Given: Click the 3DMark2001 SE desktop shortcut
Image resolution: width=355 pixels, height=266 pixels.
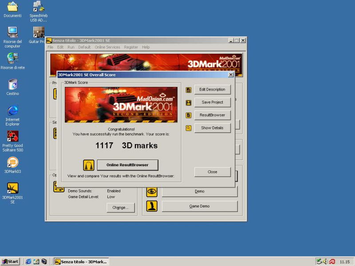Looking at the screenshot, I should coord(13,193).
